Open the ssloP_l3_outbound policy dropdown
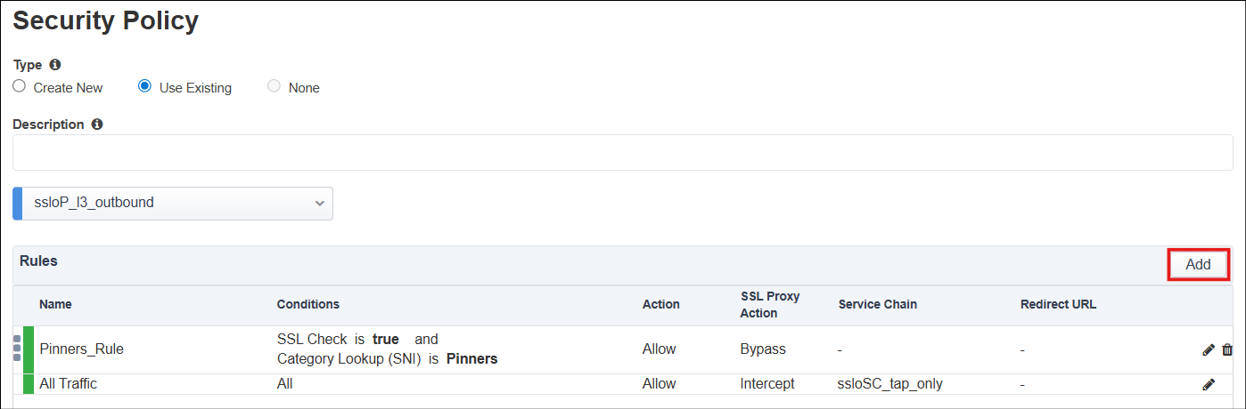1246x409 pixels. pos(173,203)
